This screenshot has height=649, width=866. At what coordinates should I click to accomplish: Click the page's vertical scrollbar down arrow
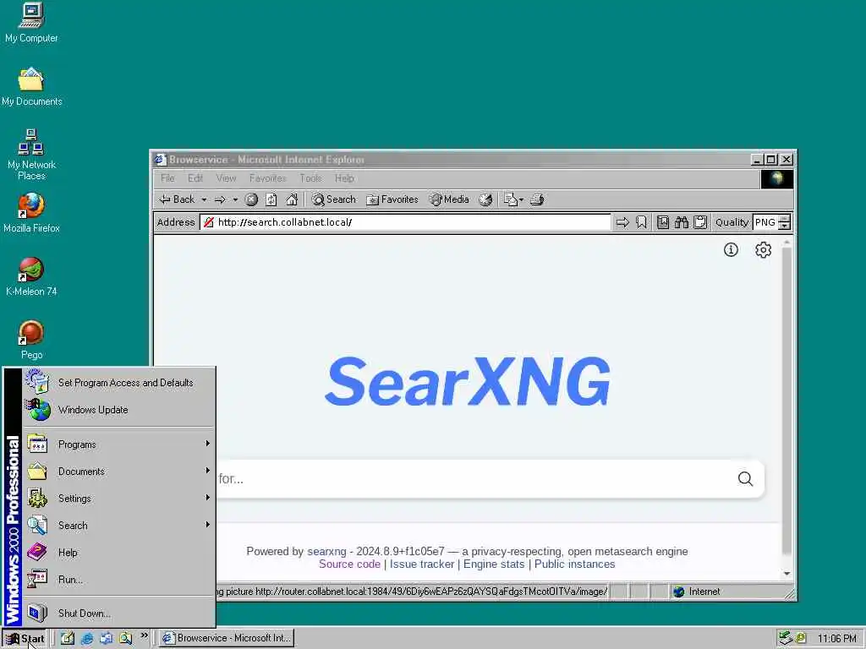click(787, 575)
